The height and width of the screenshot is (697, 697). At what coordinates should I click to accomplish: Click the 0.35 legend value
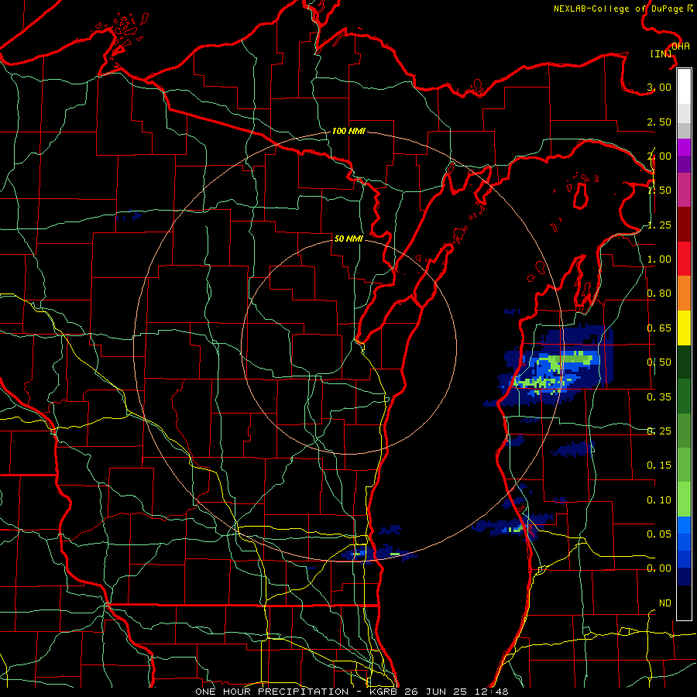click(x=659, y=397)
